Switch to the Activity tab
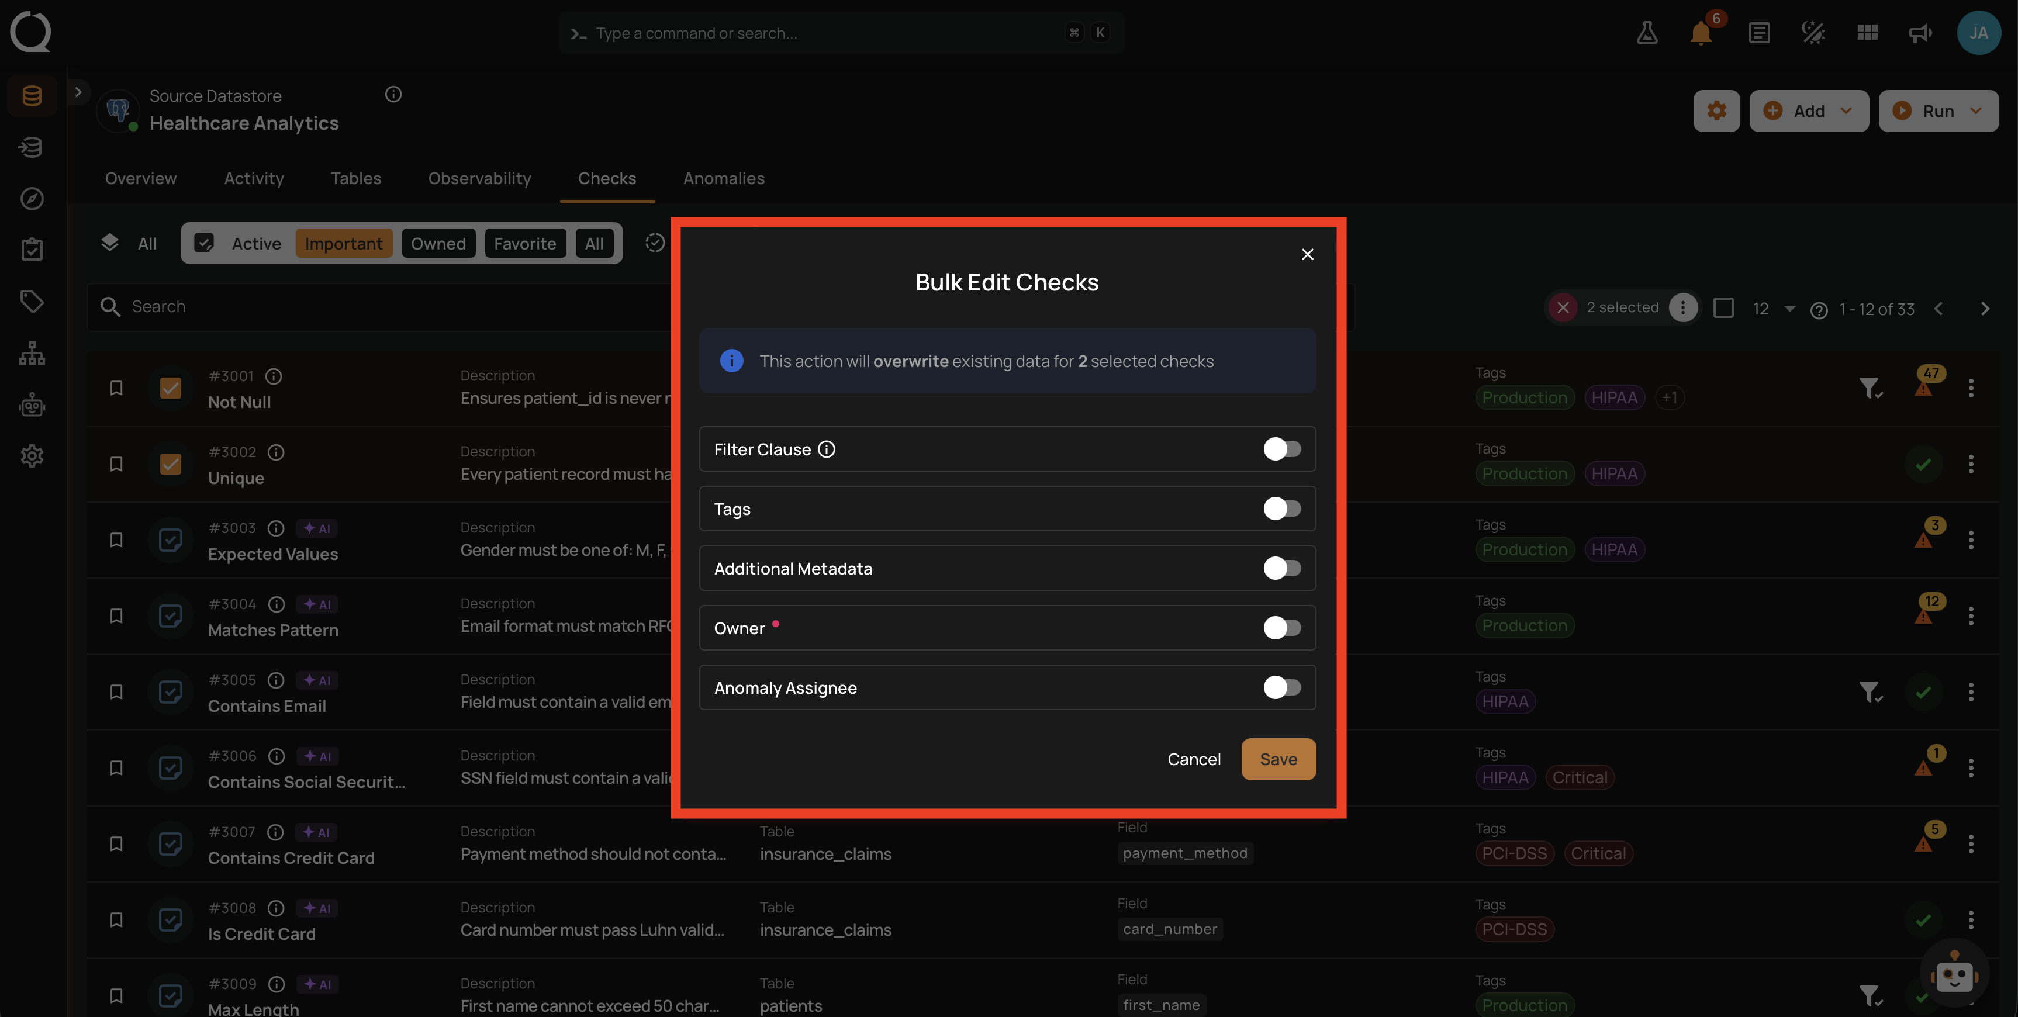 click(x=254, y=178)
